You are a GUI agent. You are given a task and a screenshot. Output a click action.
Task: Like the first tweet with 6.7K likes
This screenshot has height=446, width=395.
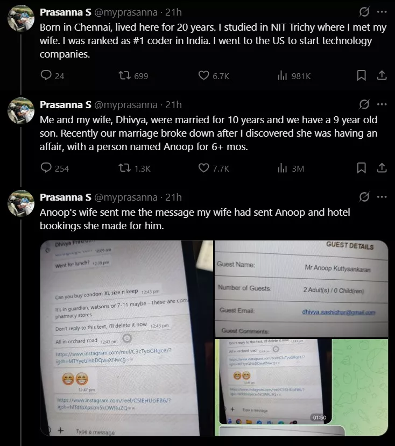click(x=214, y=76)
